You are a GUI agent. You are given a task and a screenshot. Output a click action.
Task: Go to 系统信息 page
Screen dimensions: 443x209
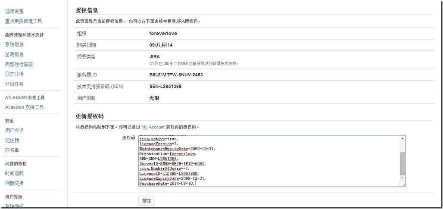coord(14,45)
